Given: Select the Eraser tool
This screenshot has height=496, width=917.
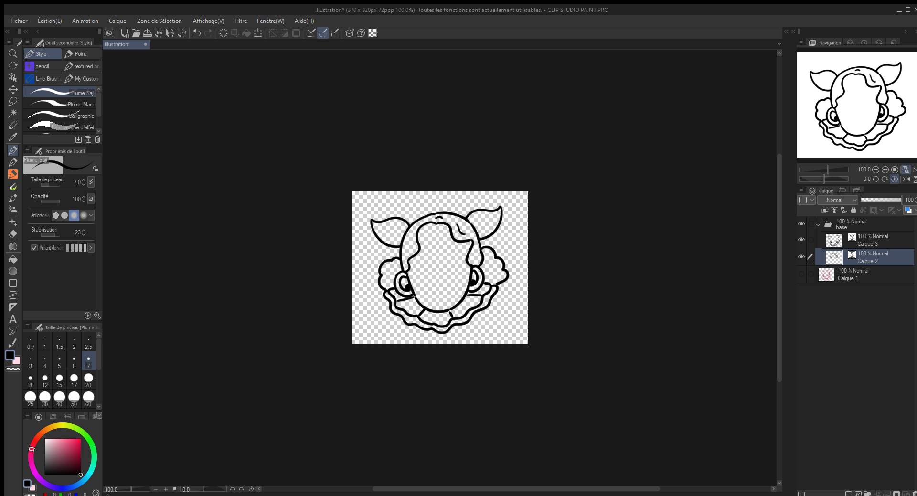Looking at the screenshot, I should [x=13, y=234].
